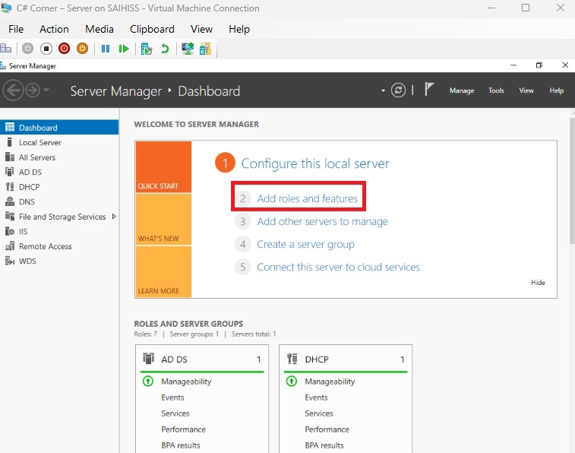Click AD DS Manageability status icon
Image resolution: width=575 pixels, height=453 pixels.
pyautogui.click(x=148, y=381)
